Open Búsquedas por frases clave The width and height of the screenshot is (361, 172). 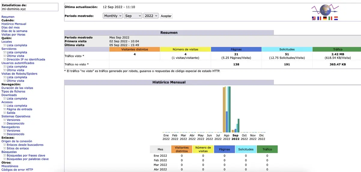(26, 156)
